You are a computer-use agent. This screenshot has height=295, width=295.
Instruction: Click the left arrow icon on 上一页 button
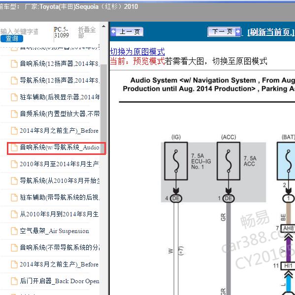point(114,31)
